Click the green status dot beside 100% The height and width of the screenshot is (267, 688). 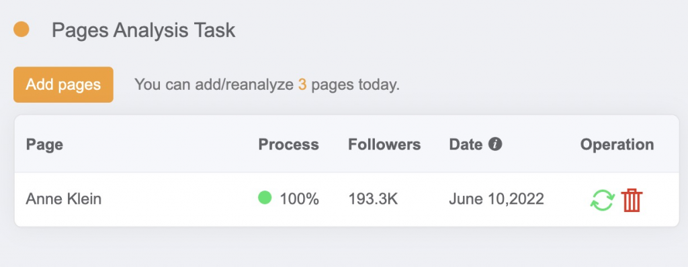pyautogui.click(x=265, y=198)
